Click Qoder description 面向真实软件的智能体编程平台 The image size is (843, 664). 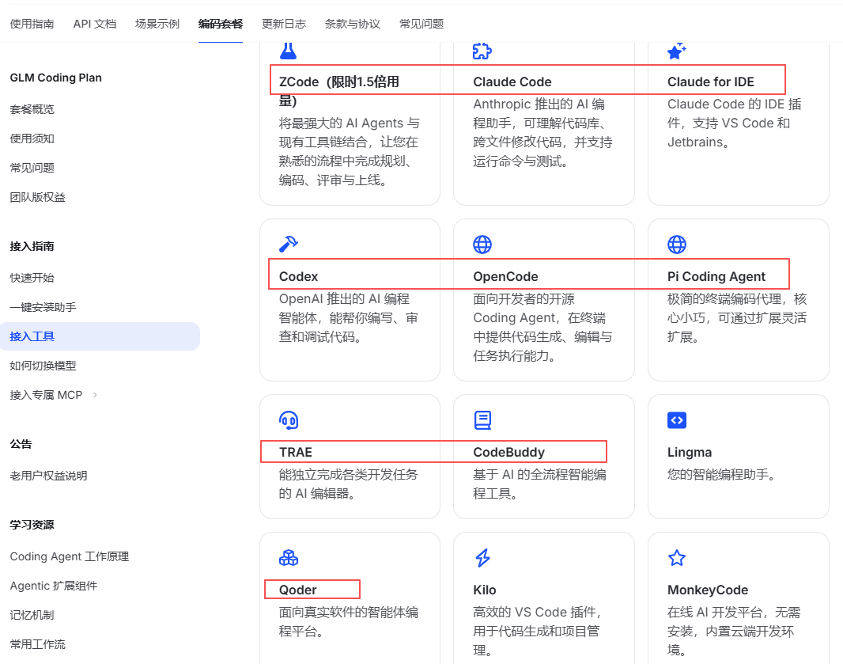coord(349,621)
